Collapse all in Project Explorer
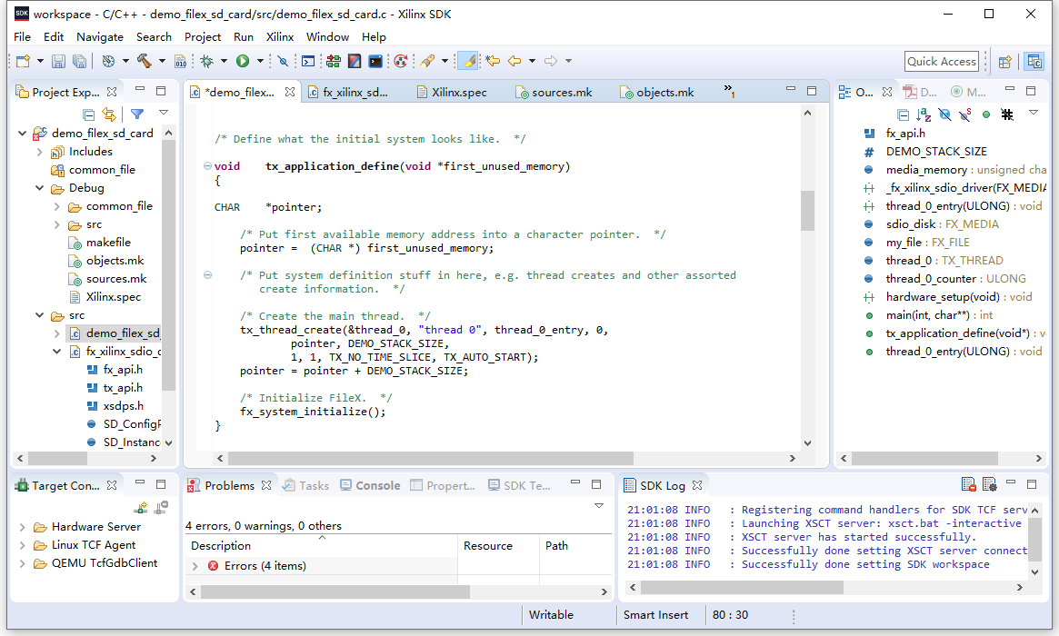Screen dimensions: 1059x636 (88, 114)
